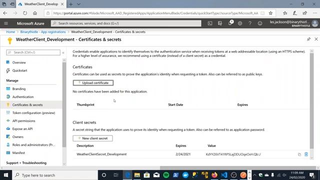Open Visual Studio Code from taskbar
The width and height of the screenshot is (320, 180).
click(x=224, y=175)
